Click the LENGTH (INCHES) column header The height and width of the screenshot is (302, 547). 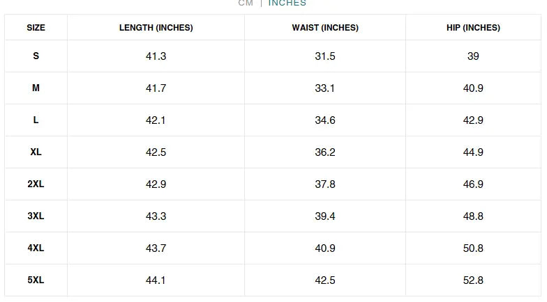[156, 28]
